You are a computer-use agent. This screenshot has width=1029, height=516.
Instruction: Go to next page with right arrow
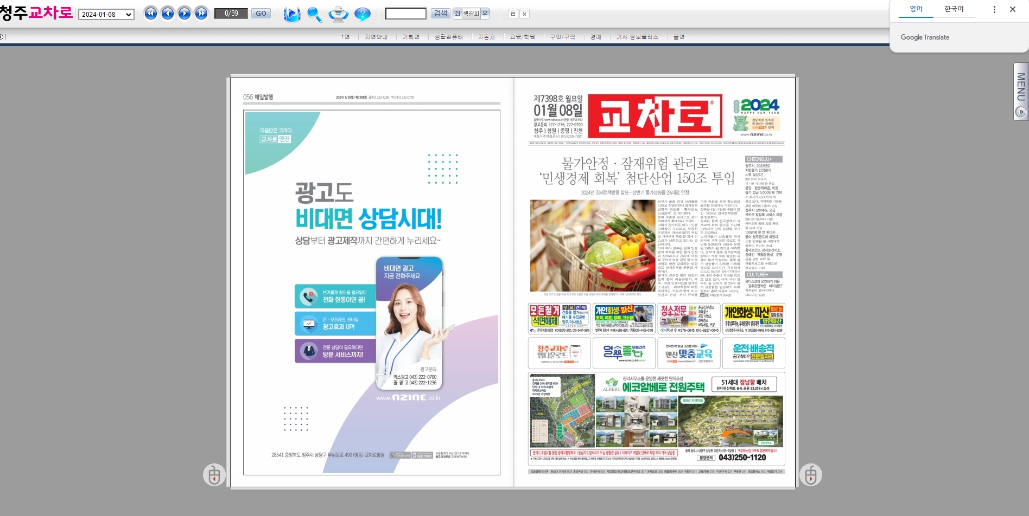click(185, 14)
